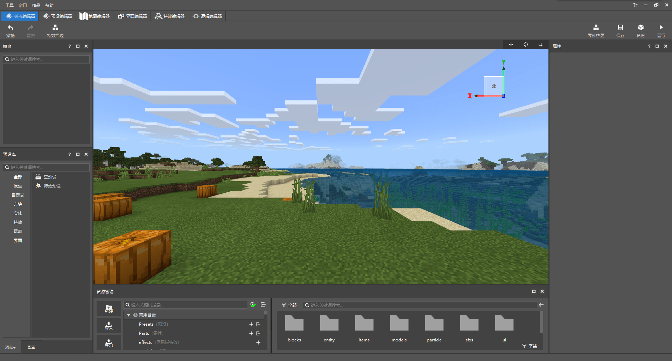Select the 玩家 category in 预设库
672x361 pixels.
click(18, 232)
